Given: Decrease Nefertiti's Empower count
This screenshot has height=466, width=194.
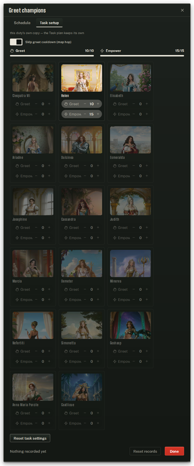Looking at the screenshot, I should point(36,361).
